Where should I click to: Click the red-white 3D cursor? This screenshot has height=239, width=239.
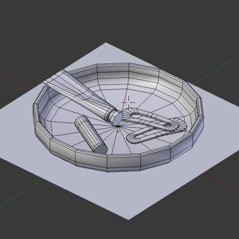click(x=128, y=103)
